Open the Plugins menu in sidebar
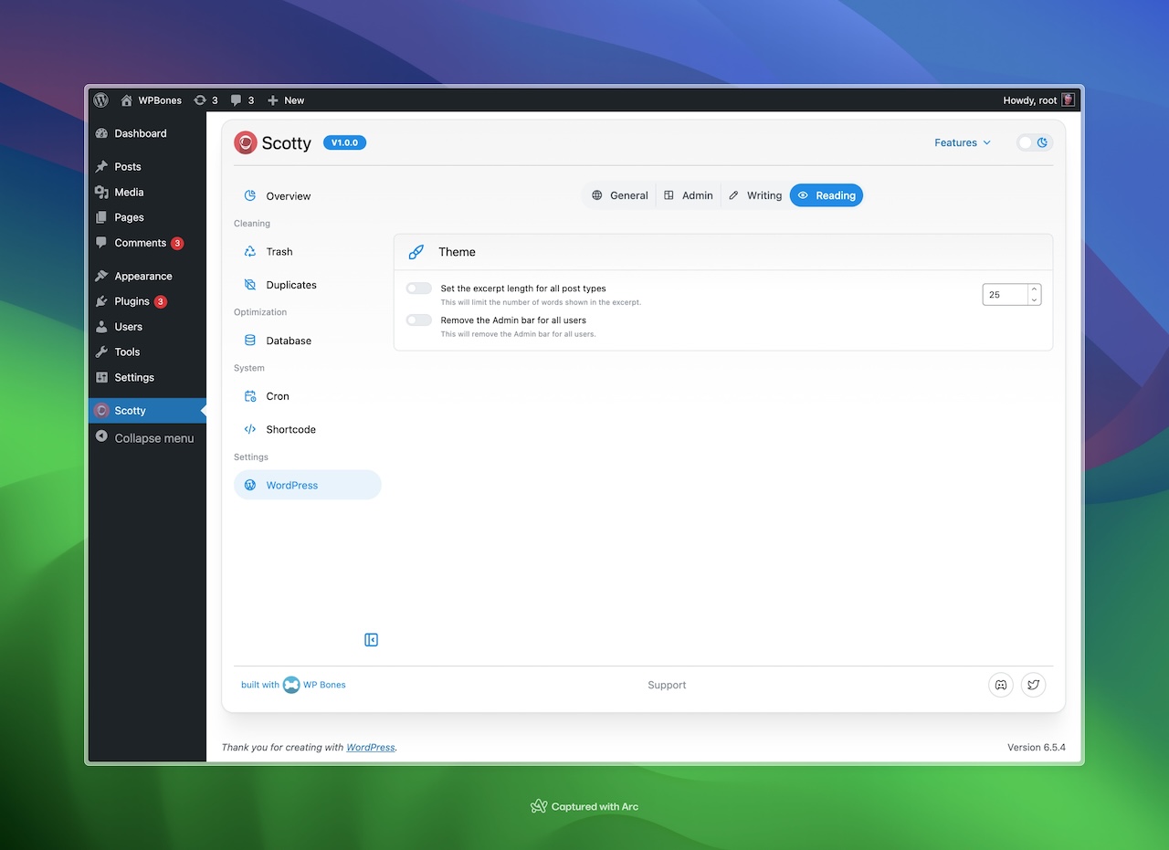 [147, 301]
